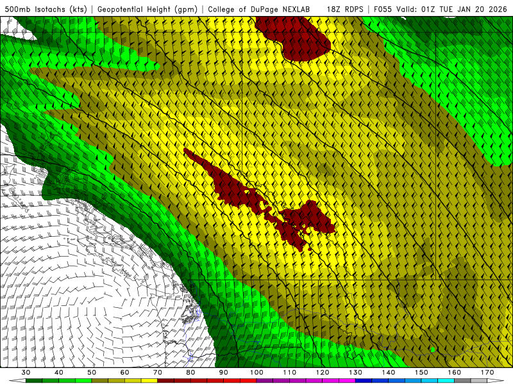Select the purple swatch starting at 100
Image resolution: width=513 pixels, height=384 pixels.
(x=265, y=381)
